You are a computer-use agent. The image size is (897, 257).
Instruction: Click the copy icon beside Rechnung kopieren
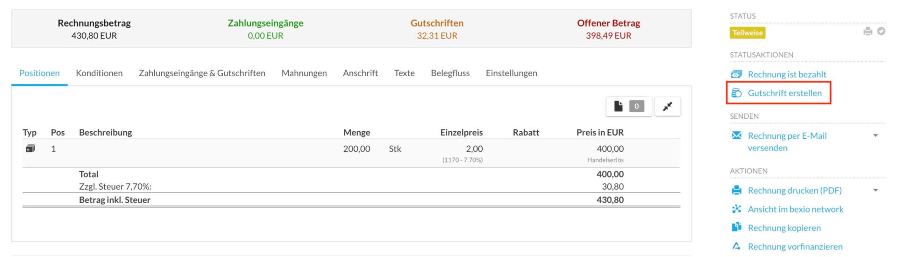[736, 227]
